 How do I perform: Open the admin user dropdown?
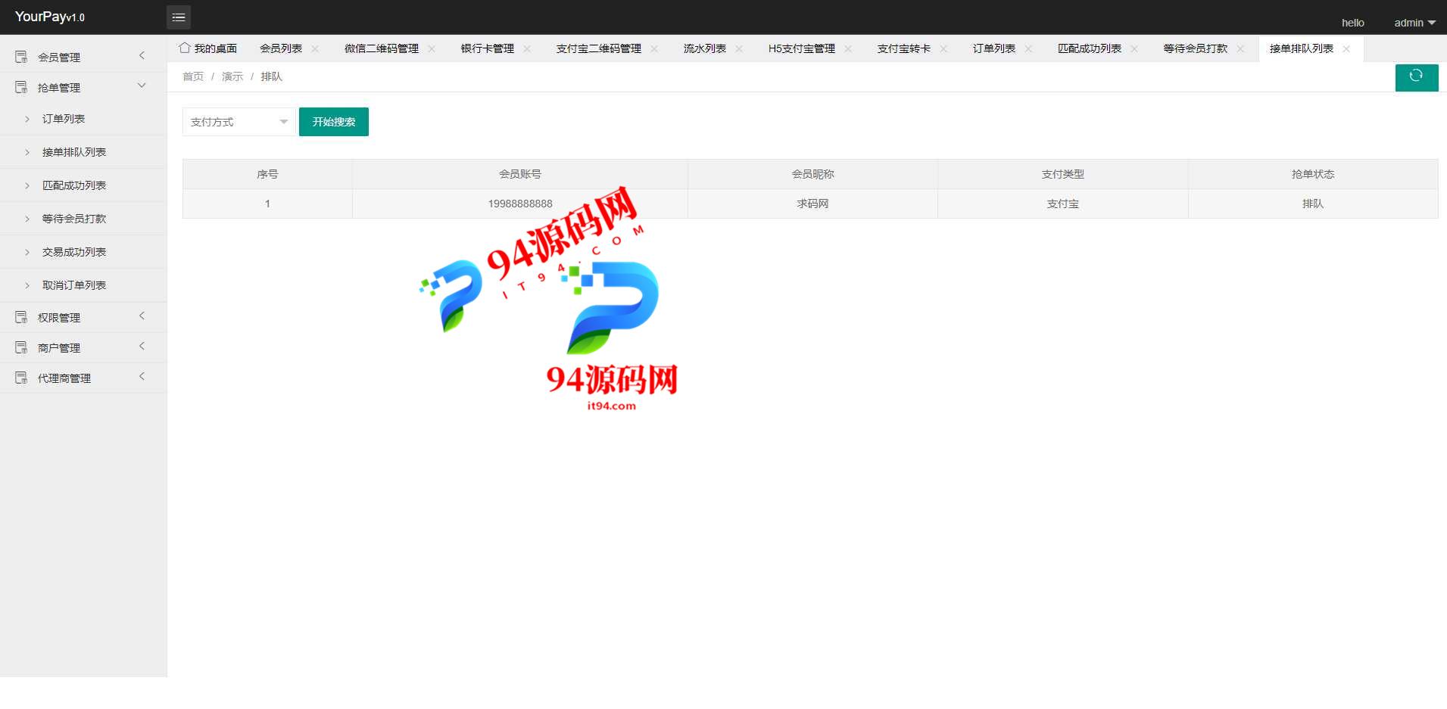coord(1414,23)
